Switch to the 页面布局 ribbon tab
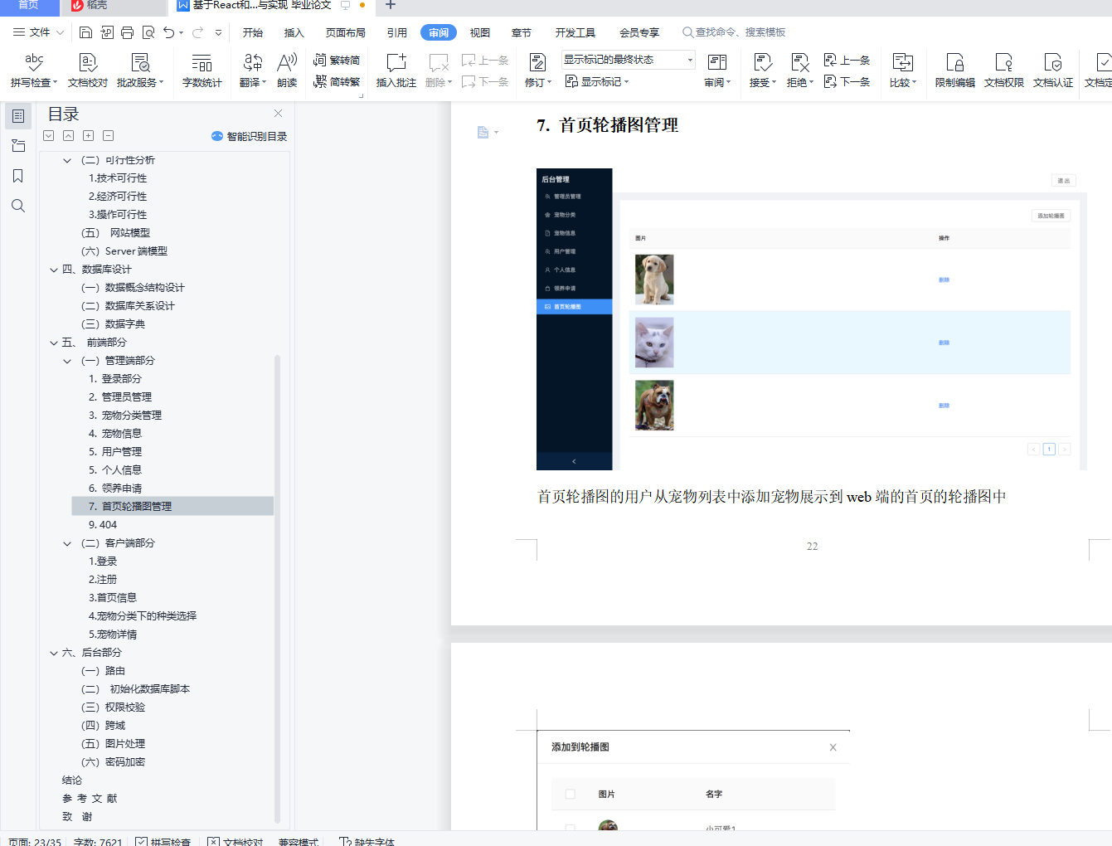The image size is (1112, 846). 346,32
